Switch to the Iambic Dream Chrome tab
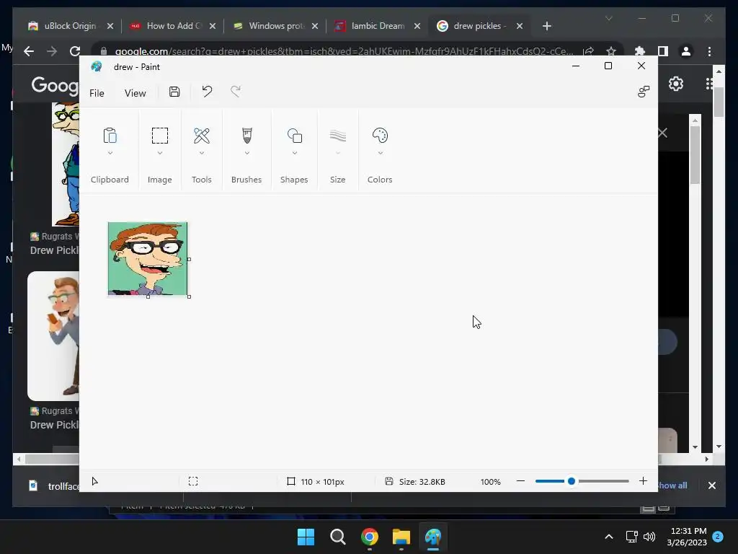This screenshot has width=738, height=554. pos(378,26)
